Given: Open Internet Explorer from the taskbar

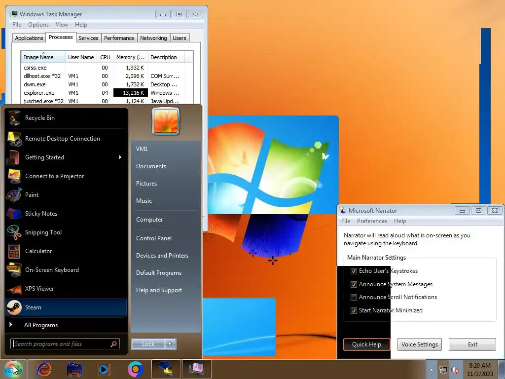Looking at the screenshot, I should click(x=44, y=369).
